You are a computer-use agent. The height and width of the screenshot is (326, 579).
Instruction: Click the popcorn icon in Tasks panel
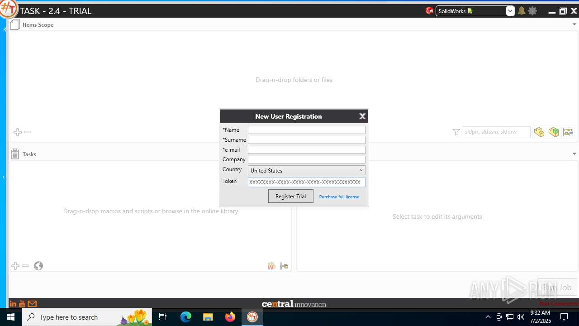(x=271, y=266)
